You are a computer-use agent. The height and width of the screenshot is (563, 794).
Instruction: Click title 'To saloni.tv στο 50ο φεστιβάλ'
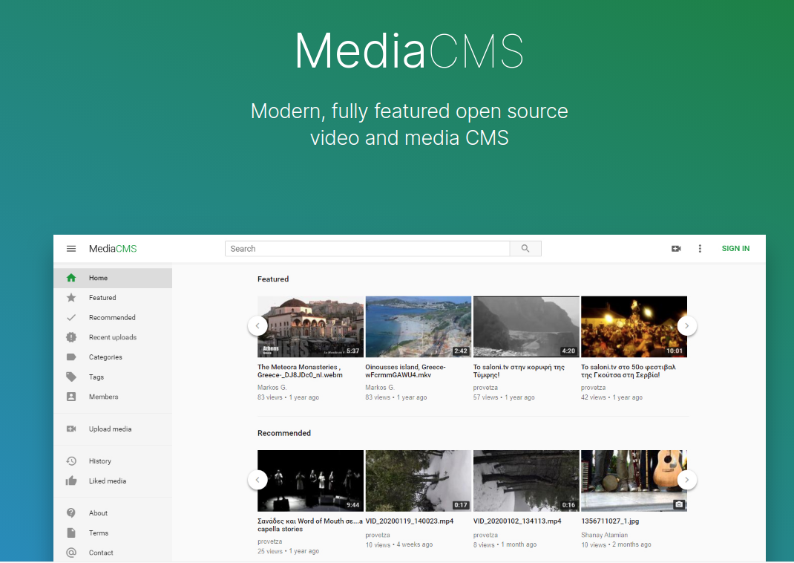click(628, 371)
